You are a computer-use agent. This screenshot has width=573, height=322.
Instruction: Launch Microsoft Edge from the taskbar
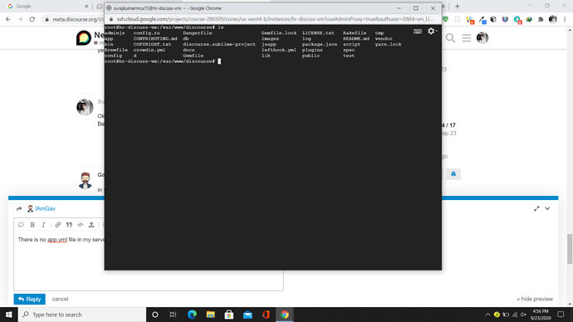pos(192,315)
